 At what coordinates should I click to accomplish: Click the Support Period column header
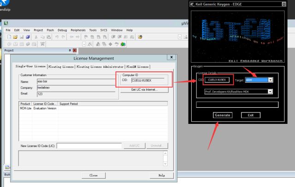pyautogui.click(x=112, y=104)
